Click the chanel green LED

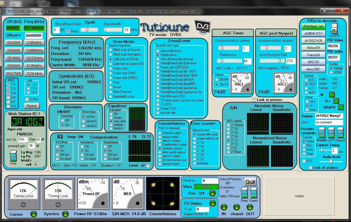pyautogui.click(x=236, y=207)
